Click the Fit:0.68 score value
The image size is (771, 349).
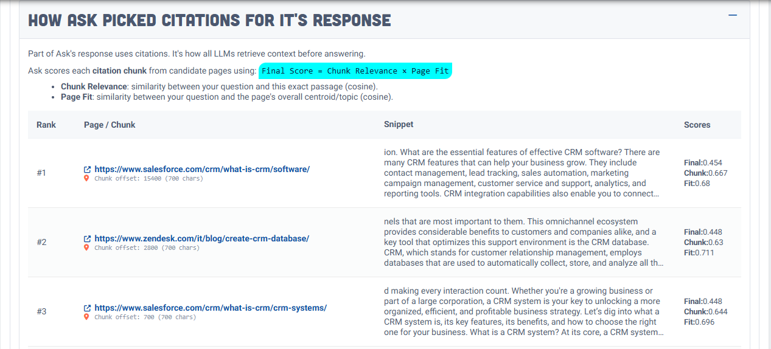click(697, 184)
